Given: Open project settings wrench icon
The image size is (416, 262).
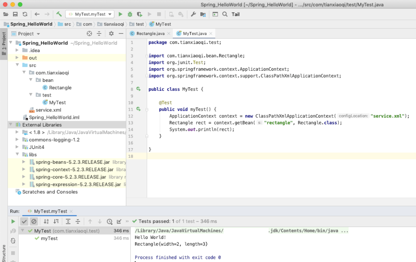Looking at the screenshot, I should click(x=193, y=14).
